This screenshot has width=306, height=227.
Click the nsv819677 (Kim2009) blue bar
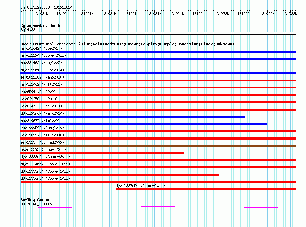click(144, 124)
